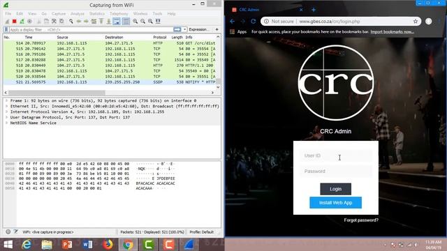Image resolution: width=447 pixels, height=251 pixels.
Task: Stop the running capture (red square)
Action: [14, 22]
